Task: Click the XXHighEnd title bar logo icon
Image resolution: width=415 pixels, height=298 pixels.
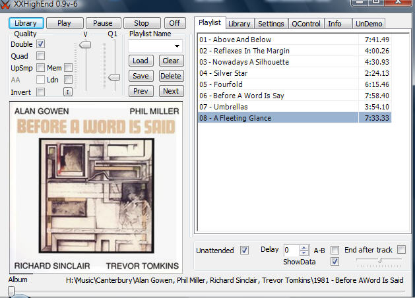Action: pyautogui.click(x=5, y=4)
